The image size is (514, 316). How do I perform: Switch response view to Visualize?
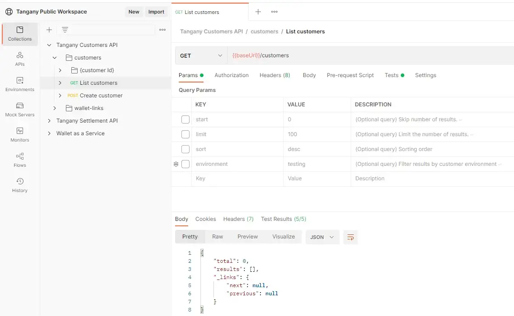click(x=283, y=237)
